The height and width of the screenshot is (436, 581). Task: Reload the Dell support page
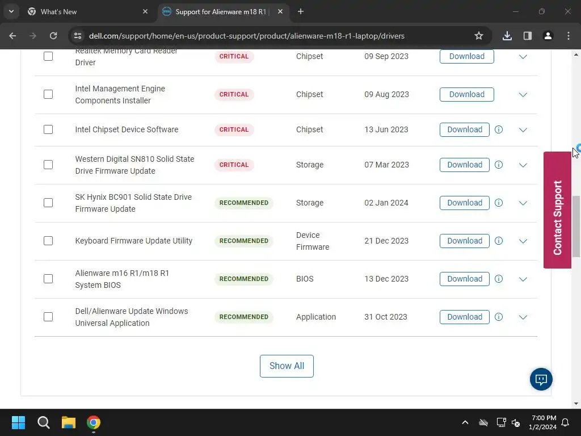coord(53,36)
